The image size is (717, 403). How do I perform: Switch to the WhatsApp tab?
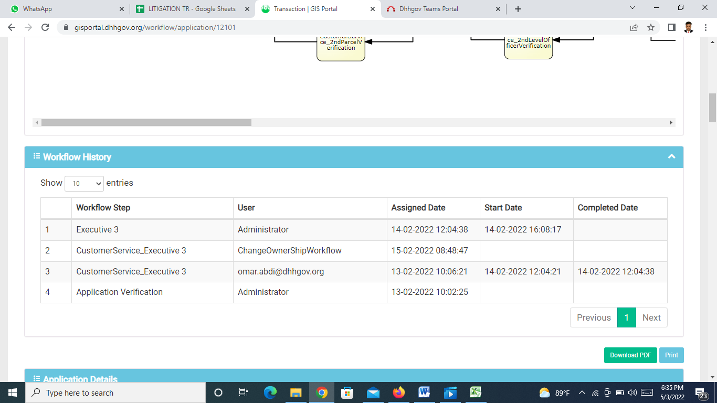[x=67, y=9]
